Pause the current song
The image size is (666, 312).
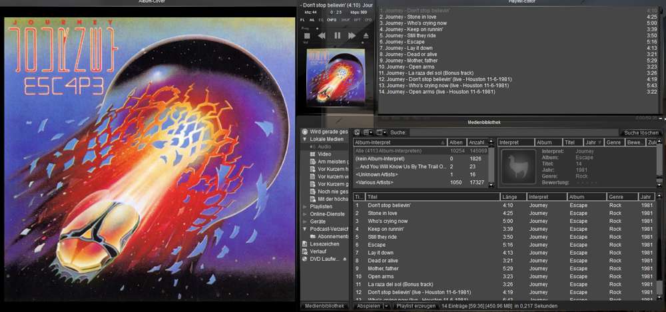(x=337, y=36)
